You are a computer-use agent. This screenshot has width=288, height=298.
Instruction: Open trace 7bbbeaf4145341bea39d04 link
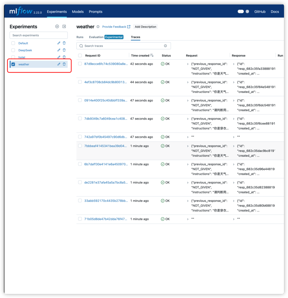[106, 146]
